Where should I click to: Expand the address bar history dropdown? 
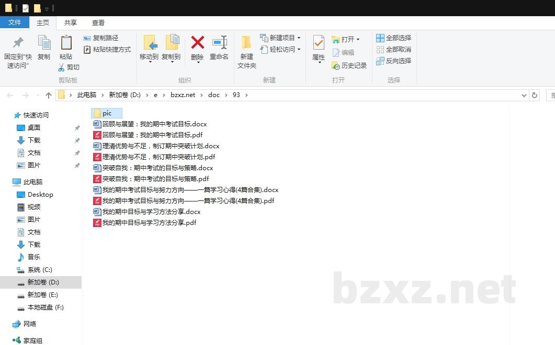coord(525,95)
